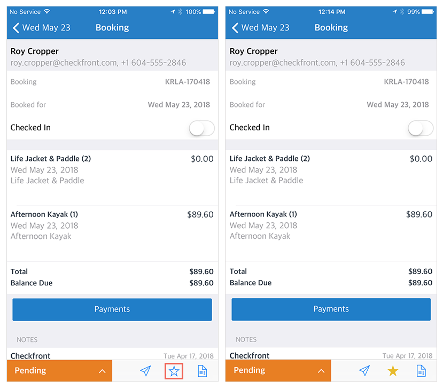Tap up chevron on left Pending bar
Viewport: 443px width, 389px height.
click(102, 371)
